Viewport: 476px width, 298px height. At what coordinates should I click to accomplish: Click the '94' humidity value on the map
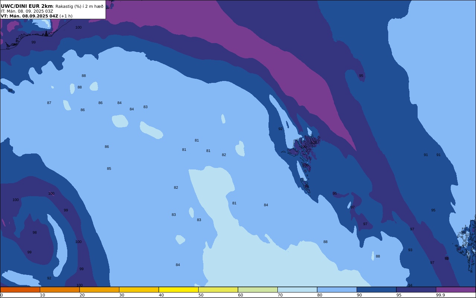410,285
